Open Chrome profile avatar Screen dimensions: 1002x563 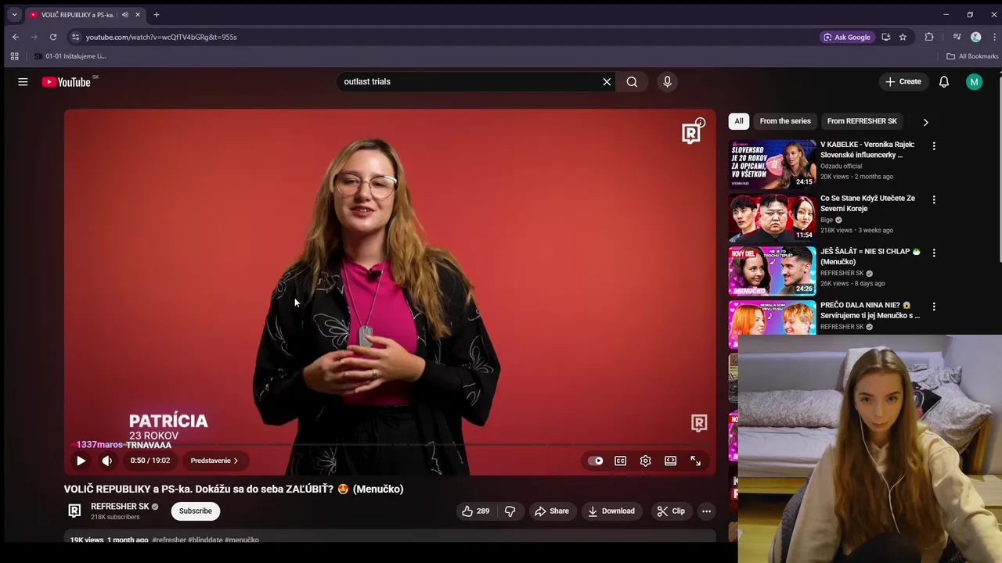pyautogui.click(x=975, y=37)
